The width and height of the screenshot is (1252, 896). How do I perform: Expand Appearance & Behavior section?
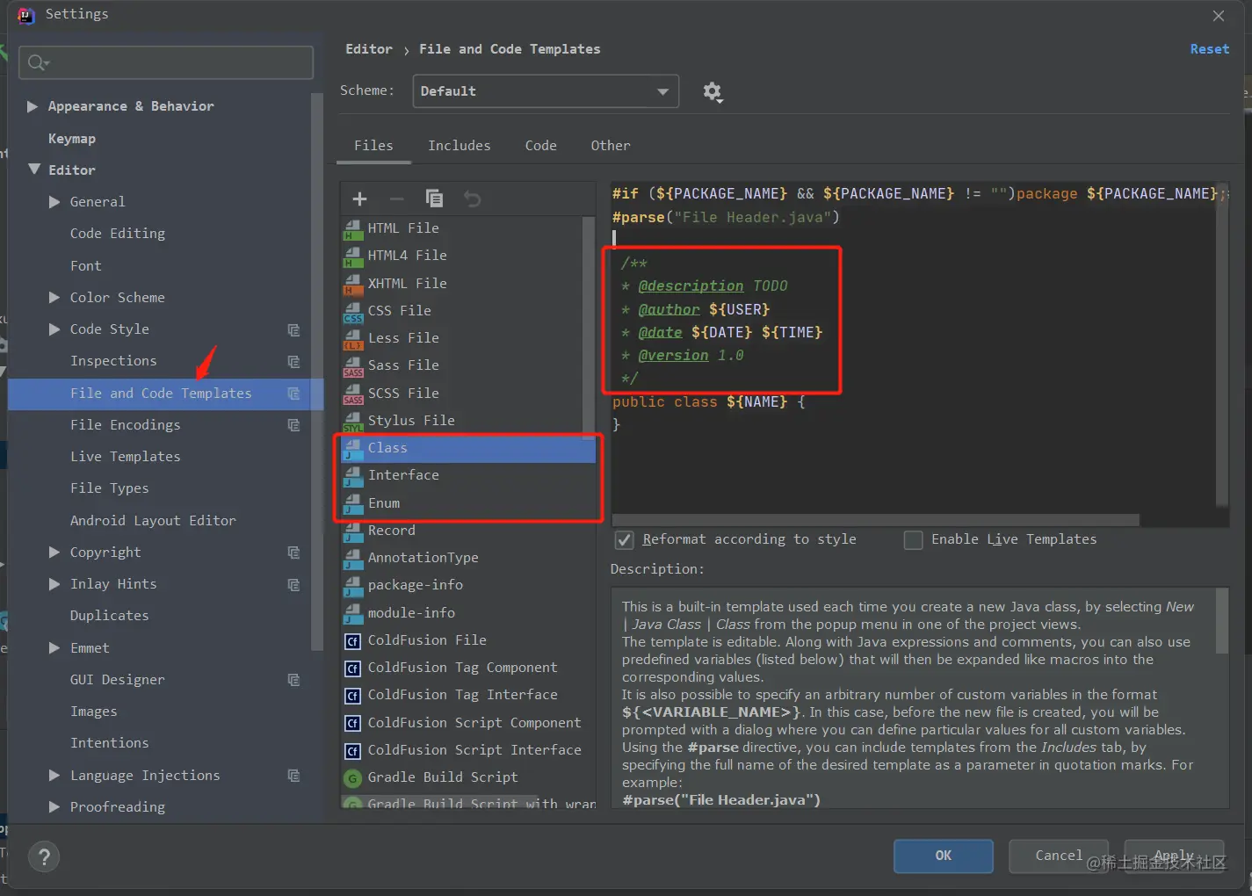(33, 106)
